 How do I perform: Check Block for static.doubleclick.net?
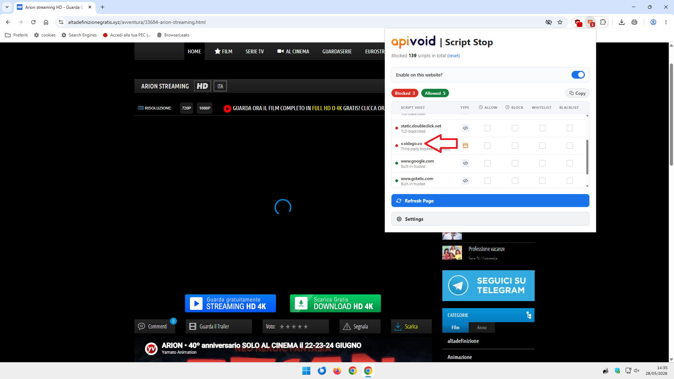point(515,128)
